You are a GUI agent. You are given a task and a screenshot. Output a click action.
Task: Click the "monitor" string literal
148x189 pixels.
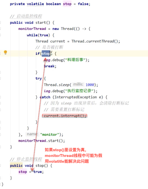[49, 134]
